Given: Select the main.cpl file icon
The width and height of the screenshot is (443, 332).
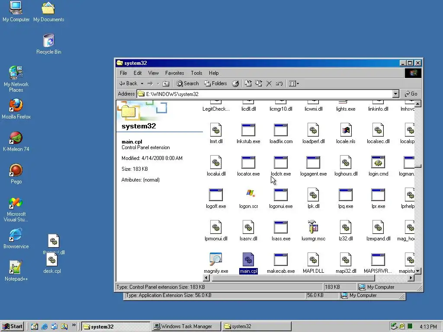Looking at the screenshot, I should [x=248, y=259].
